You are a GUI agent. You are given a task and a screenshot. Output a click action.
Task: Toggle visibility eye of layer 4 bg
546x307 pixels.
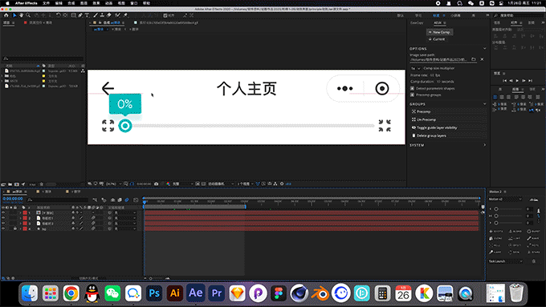[x=3, y=228]
